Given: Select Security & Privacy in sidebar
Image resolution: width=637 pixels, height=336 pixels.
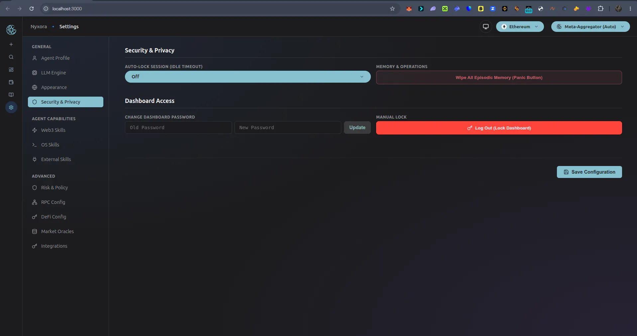Looking at the screenshot, I should click(x=65, y=102).
